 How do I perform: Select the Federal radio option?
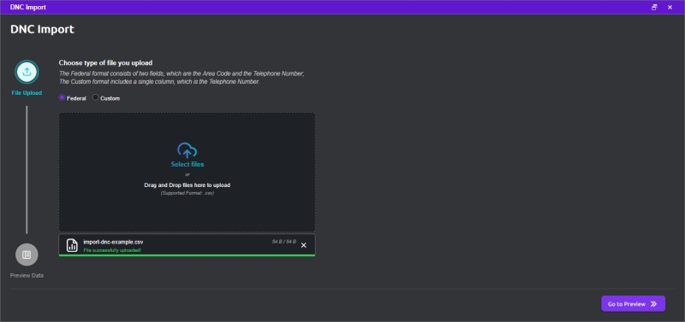pyautogui.click(x=62, y=97)
